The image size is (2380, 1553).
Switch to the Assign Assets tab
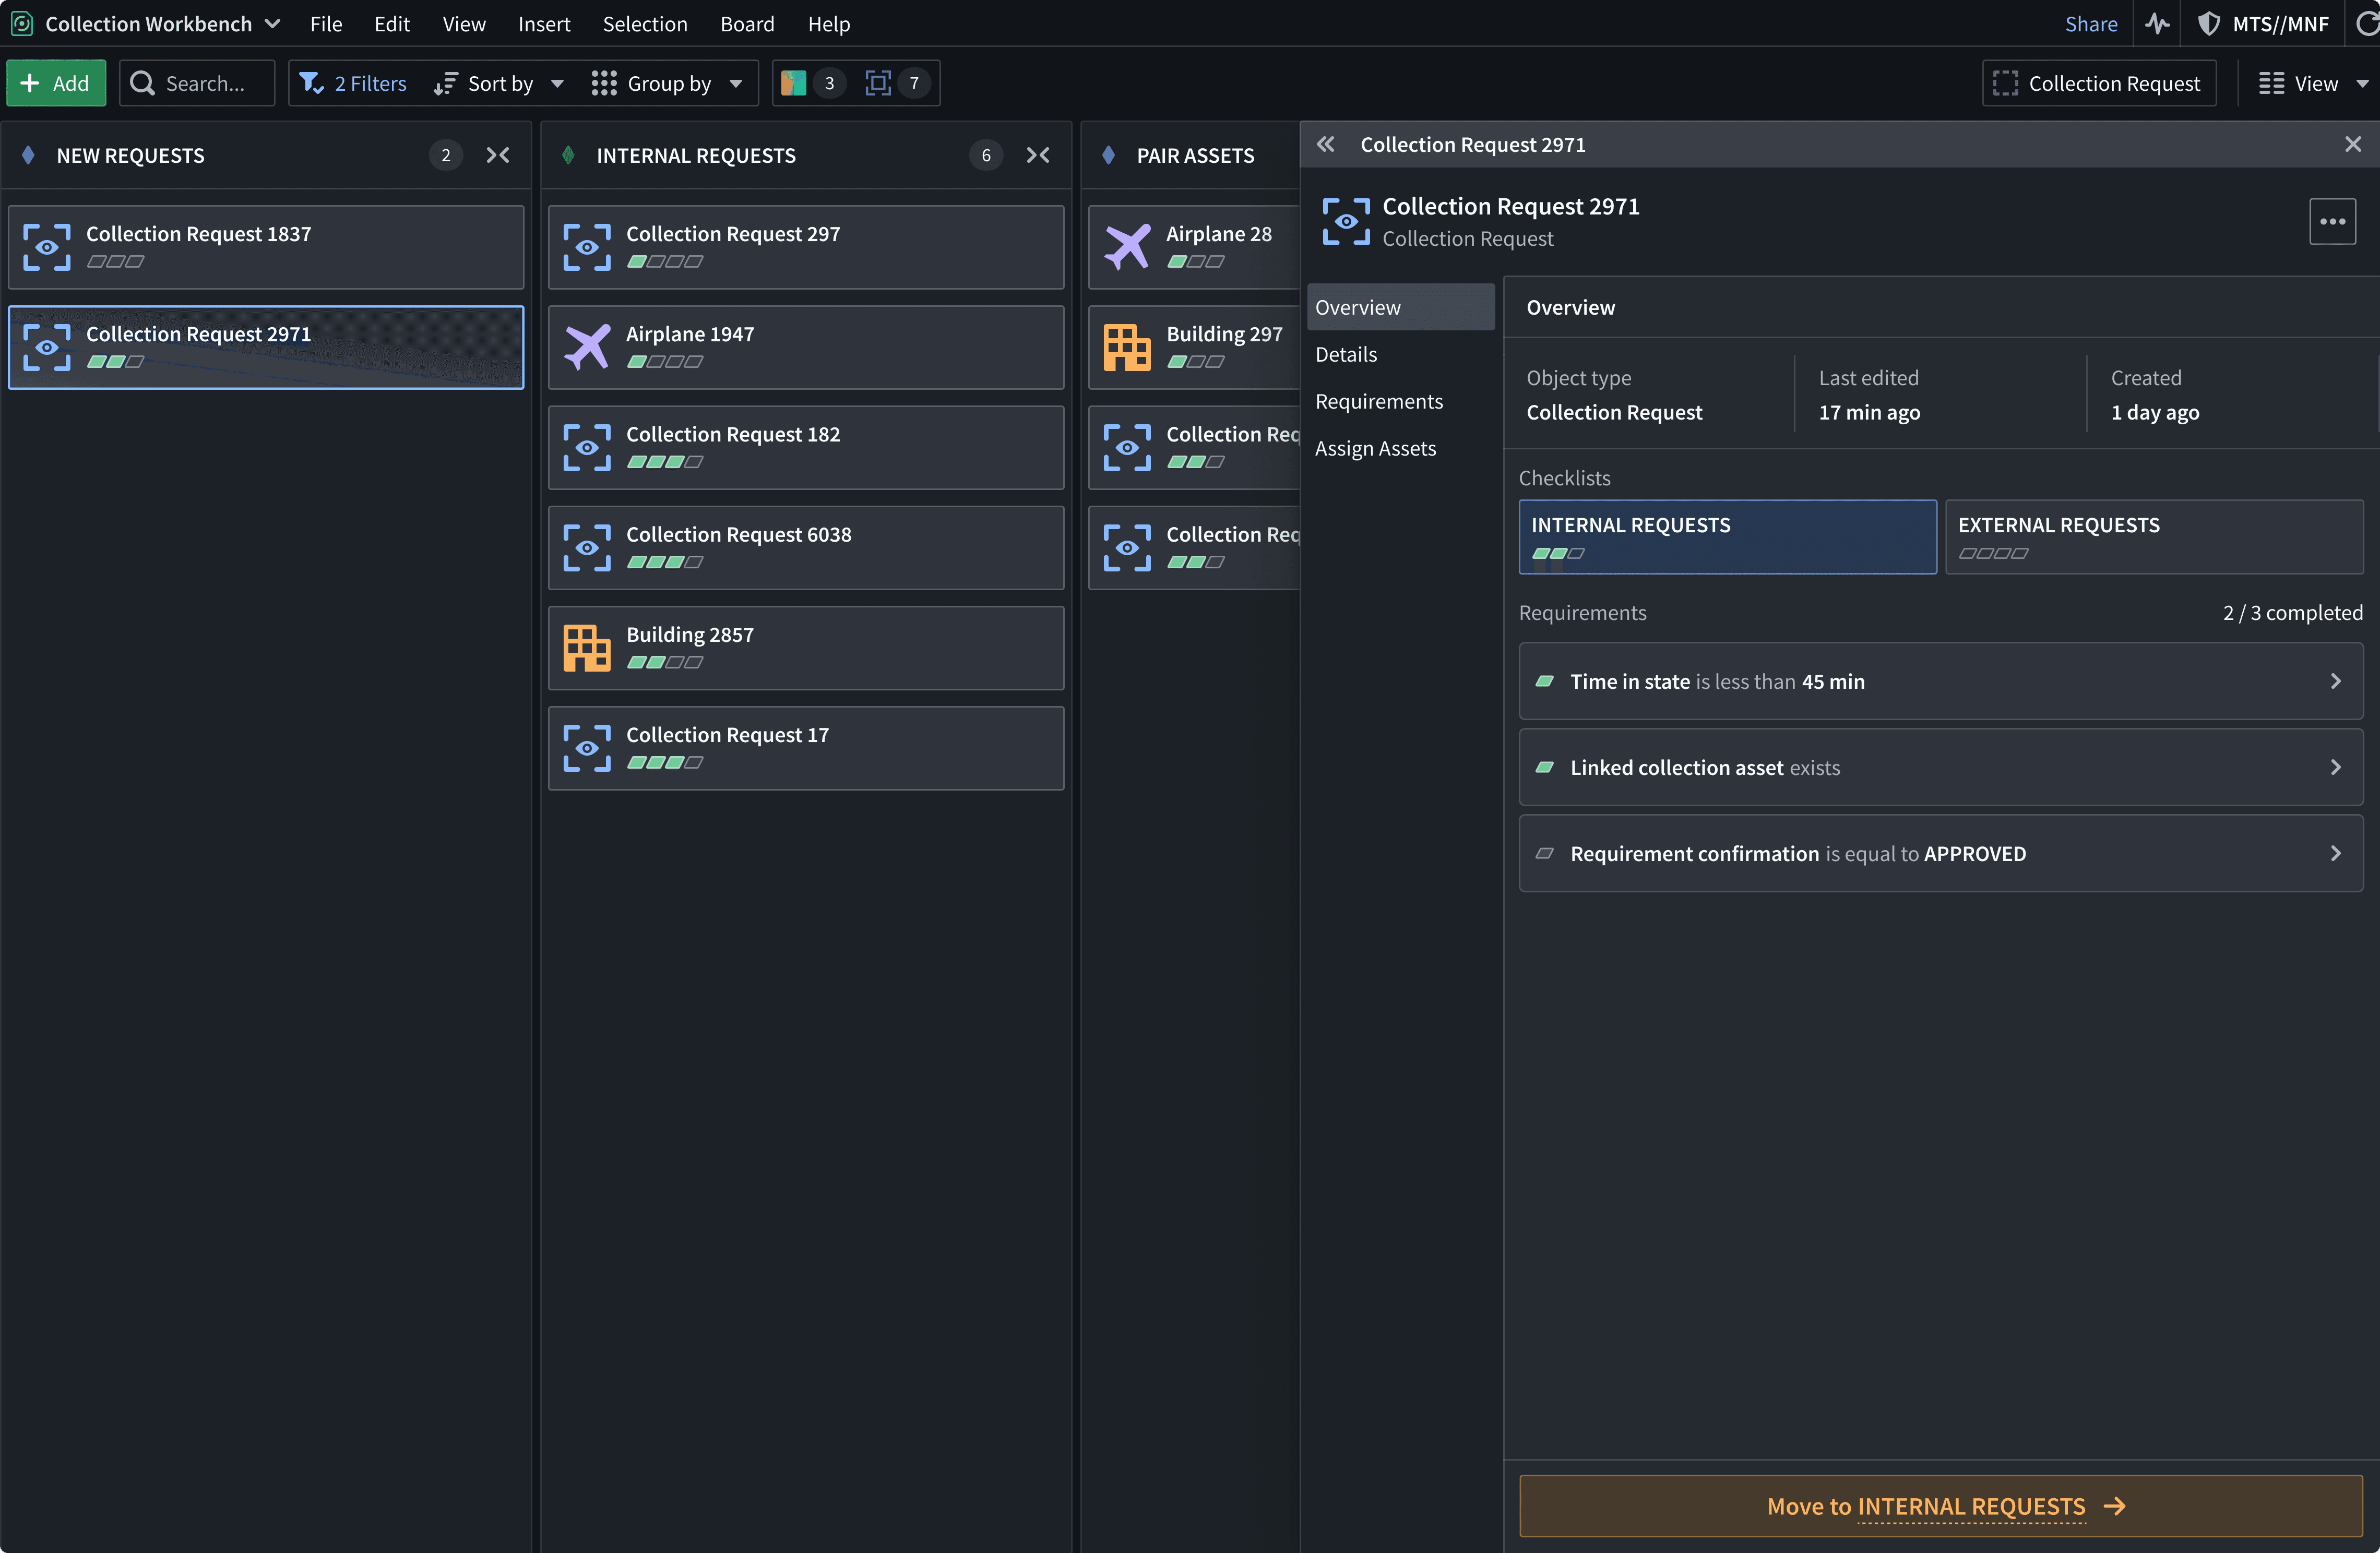coord(1375,448)
